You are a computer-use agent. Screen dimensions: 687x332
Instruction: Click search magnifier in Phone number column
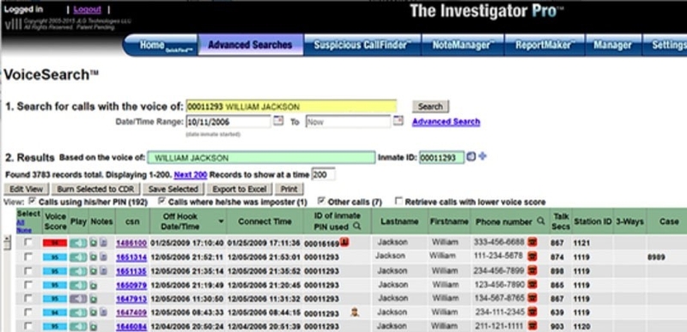(x=541, y=221)
